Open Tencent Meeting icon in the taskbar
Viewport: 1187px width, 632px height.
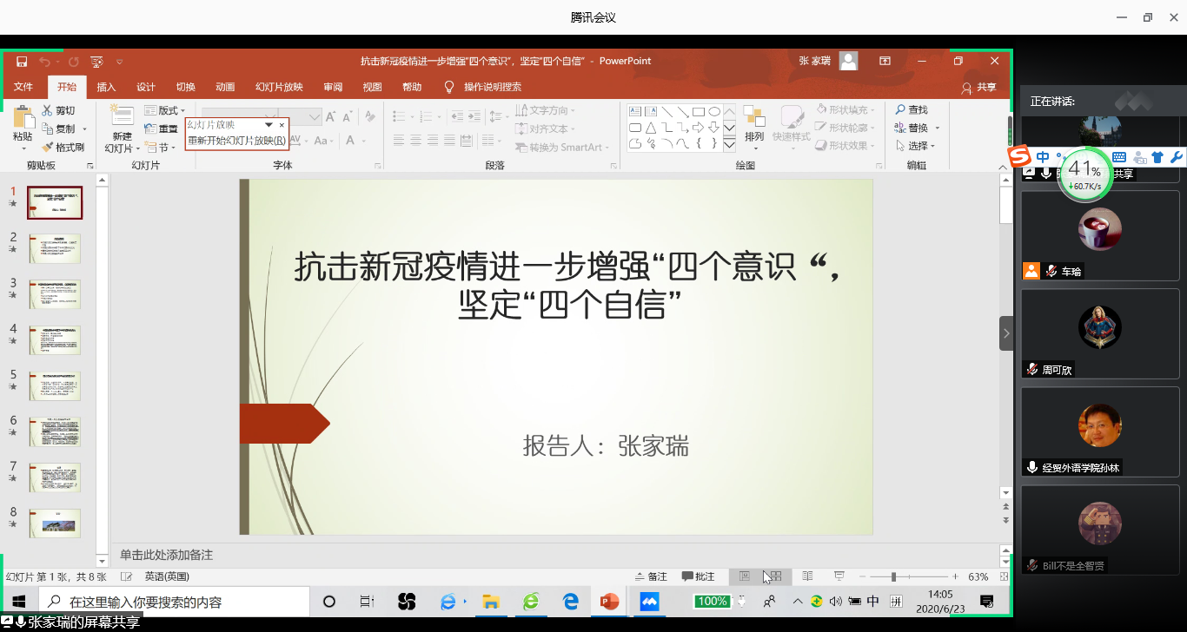coord(650,601)
